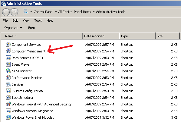Click the Task Scheduler clock icon
The image size is (181, 122).
[8, 98]
